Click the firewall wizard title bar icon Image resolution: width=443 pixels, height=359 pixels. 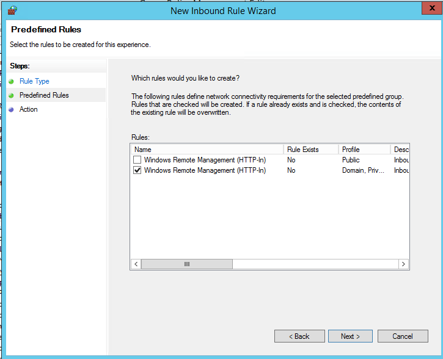(x=12, y=10)
